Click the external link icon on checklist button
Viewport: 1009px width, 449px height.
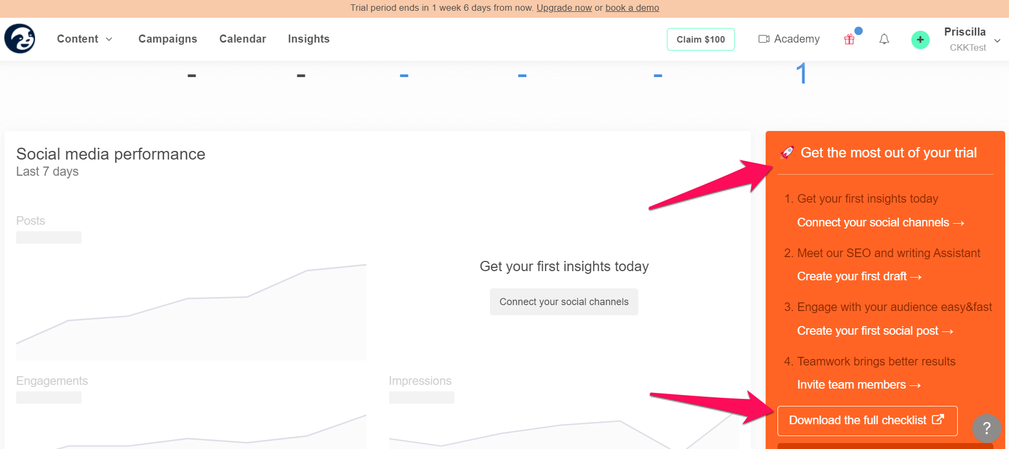[938, 419]
